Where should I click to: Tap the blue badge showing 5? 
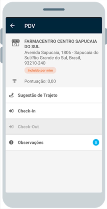(x=96, y=142)
